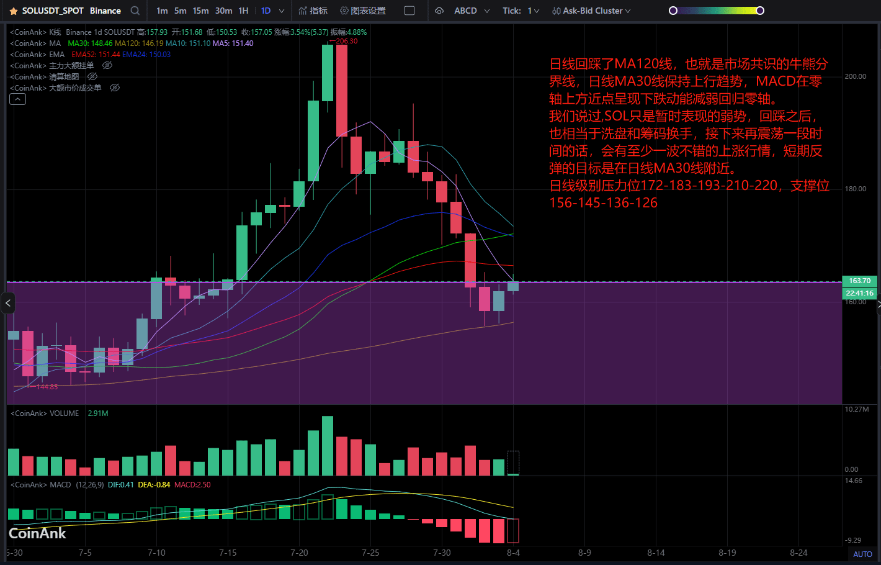Click the SOLUSDT_SPOT symbol name
The width and height of the screenshot is (881, 565).
(x=53, y=11)
